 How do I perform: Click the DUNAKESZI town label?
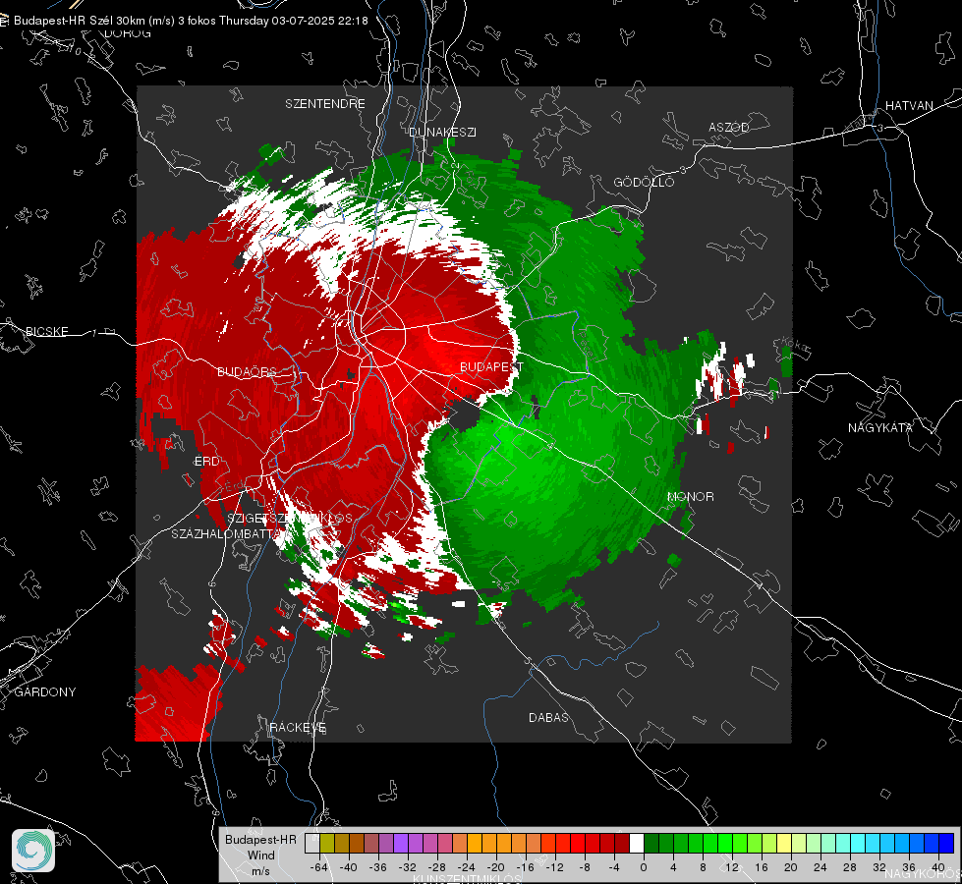[x=442, y=132]
